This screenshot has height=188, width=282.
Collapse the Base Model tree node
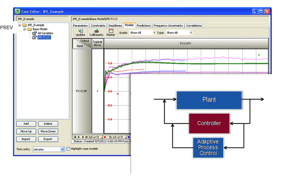(25, 29)
